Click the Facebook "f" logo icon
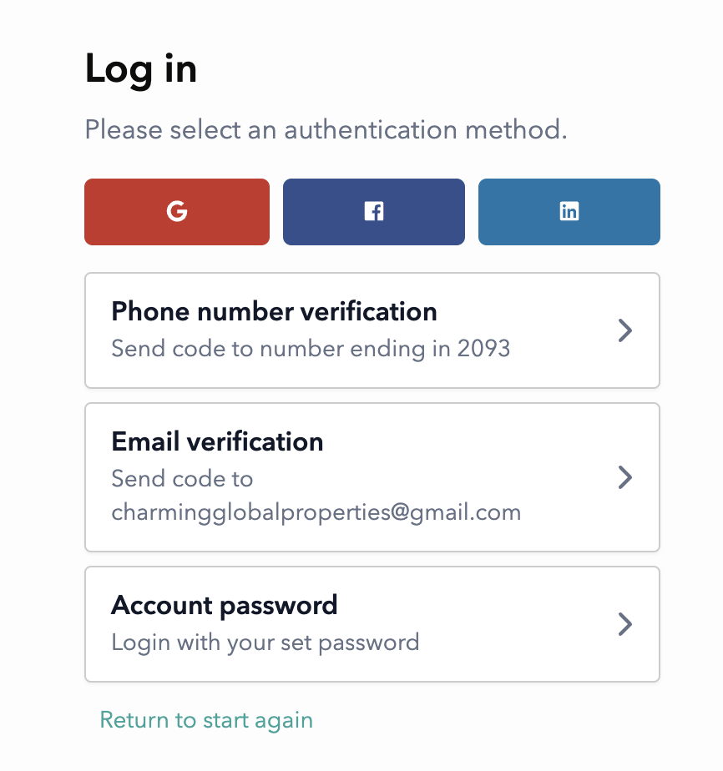Viewport: 723px width, 771px height. coord(374,211)
